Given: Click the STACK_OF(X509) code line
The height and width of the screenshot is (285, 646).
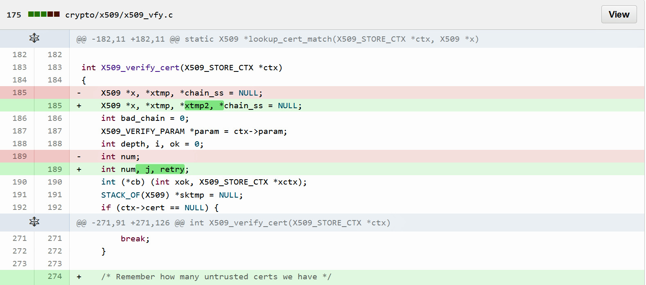Looking at the screenshot, I should 172,195.
